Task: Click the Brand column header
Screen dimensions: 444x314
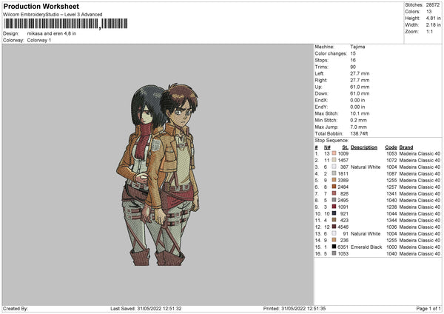Action: [406, 147]
